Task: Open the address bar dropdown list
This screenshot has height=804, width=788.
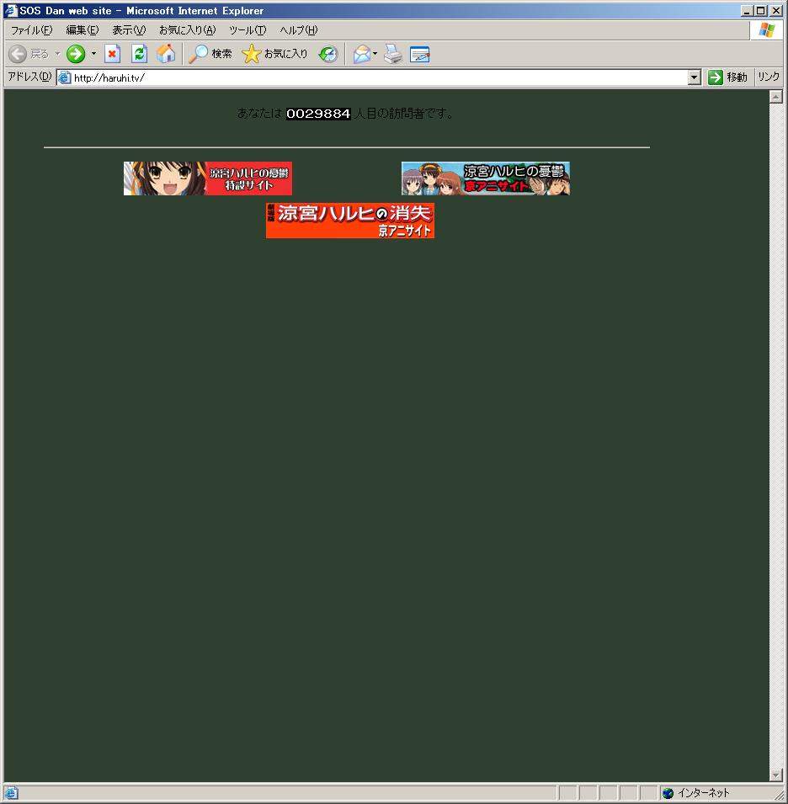Action: [695, 78]
